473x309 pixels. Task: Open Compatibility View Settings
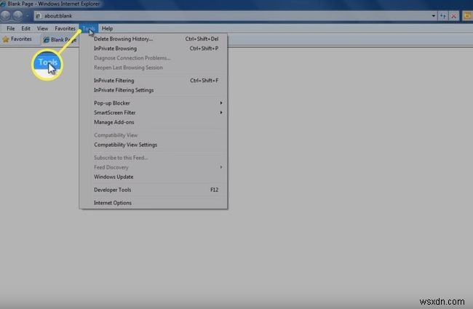154,145
